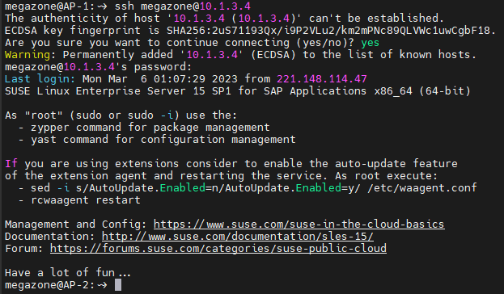Click 'Mon Mar 6 01:07:29 2023' timestamp

tap(160, 79)
